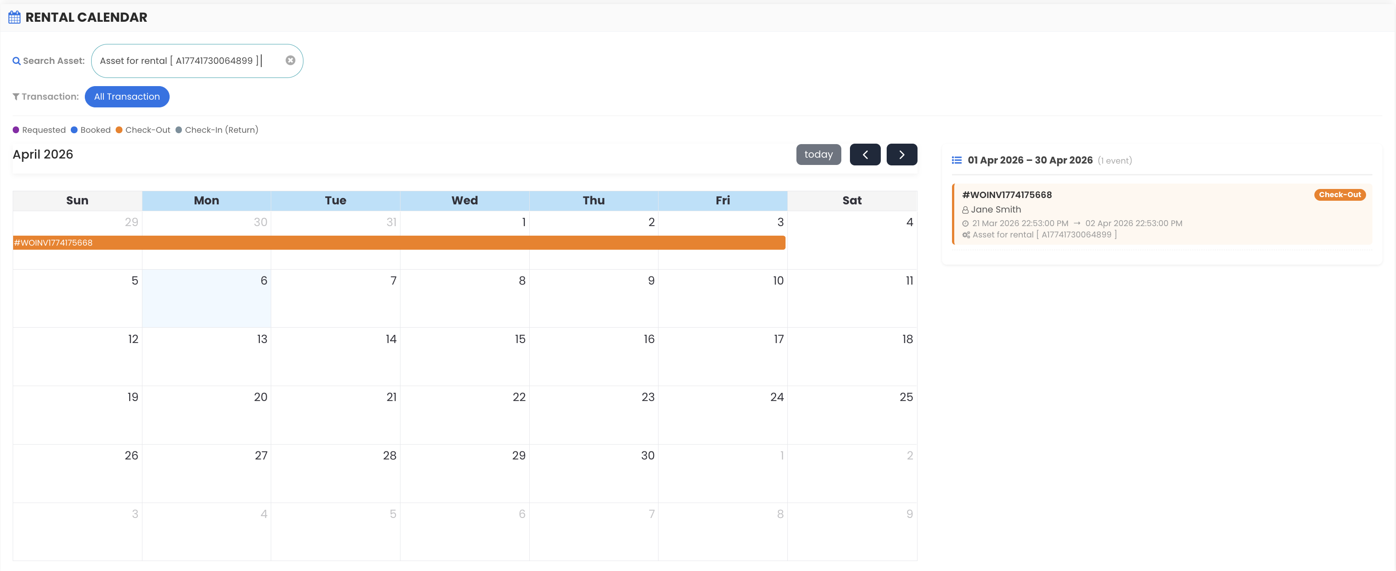Image resolution: width=1396 pixels, height=571 pixels.
Task: Open the orange #WOINV1774175668 calendar event bar
Action: [x=399, y=242]
